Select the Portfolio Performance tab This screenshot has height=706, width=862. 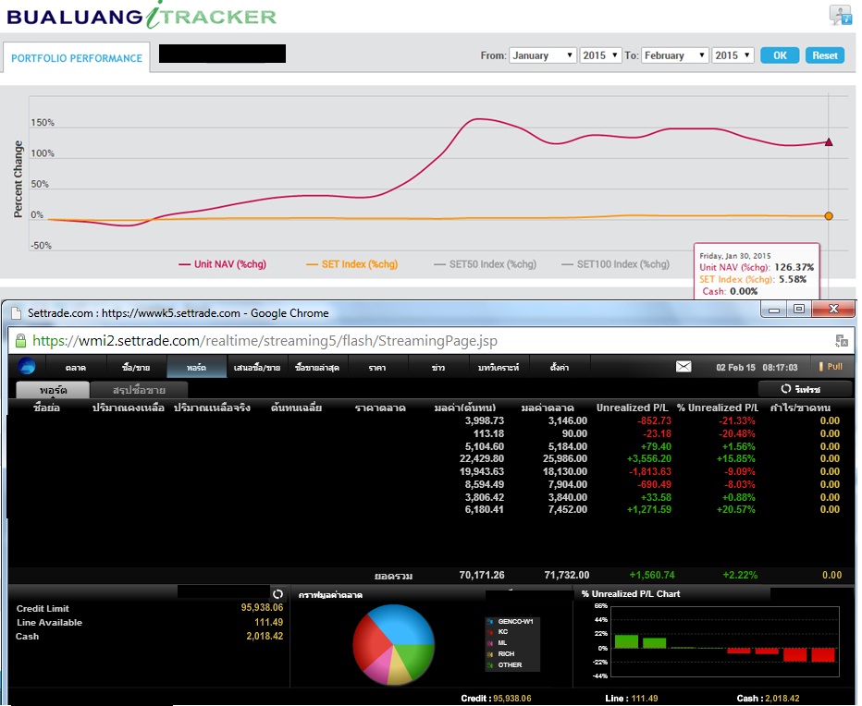(x=77, y=57)
